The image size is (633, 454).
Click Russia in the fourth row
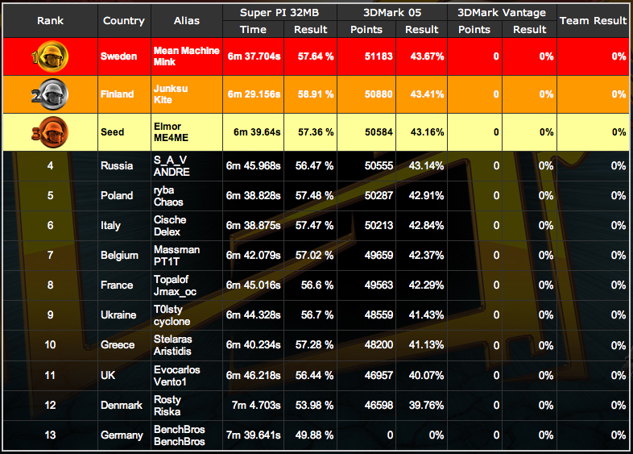point(117,166)
